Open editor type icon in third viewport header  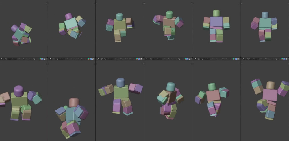(99, 59)
